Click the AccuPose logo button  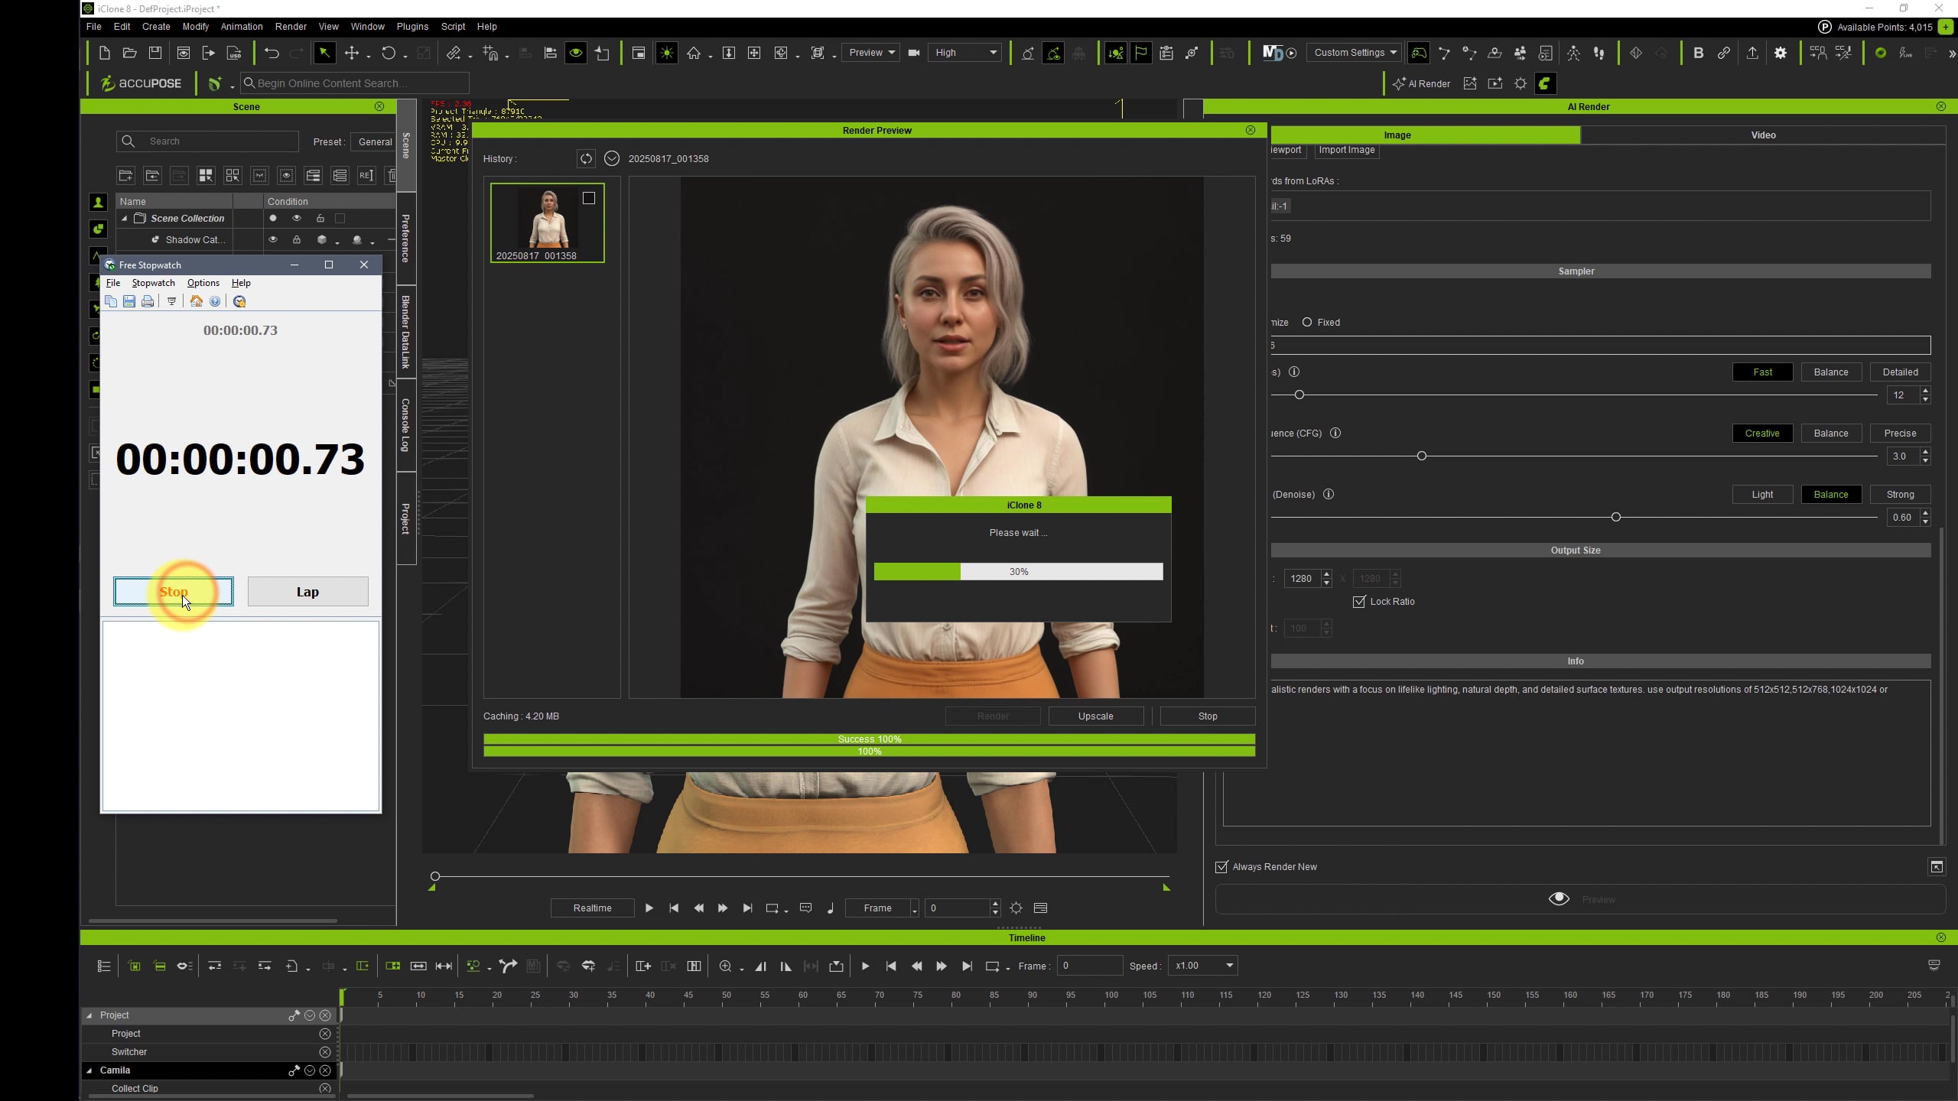[141, 83]
